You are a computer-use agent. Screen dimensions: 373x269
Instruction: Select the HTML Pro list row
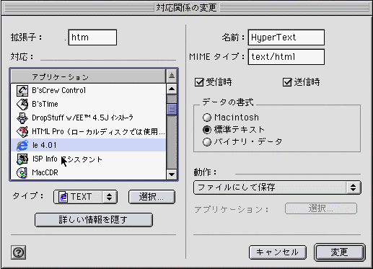click(88, 131)
